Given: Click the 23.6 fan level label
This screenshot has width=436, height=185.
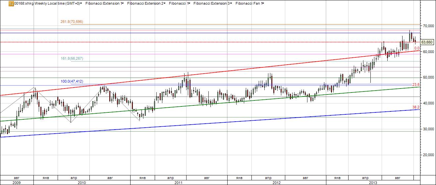Looking at the screenshot, I should coord(416,85).
